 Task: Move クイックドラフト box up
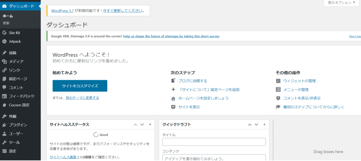pos(250,124)
